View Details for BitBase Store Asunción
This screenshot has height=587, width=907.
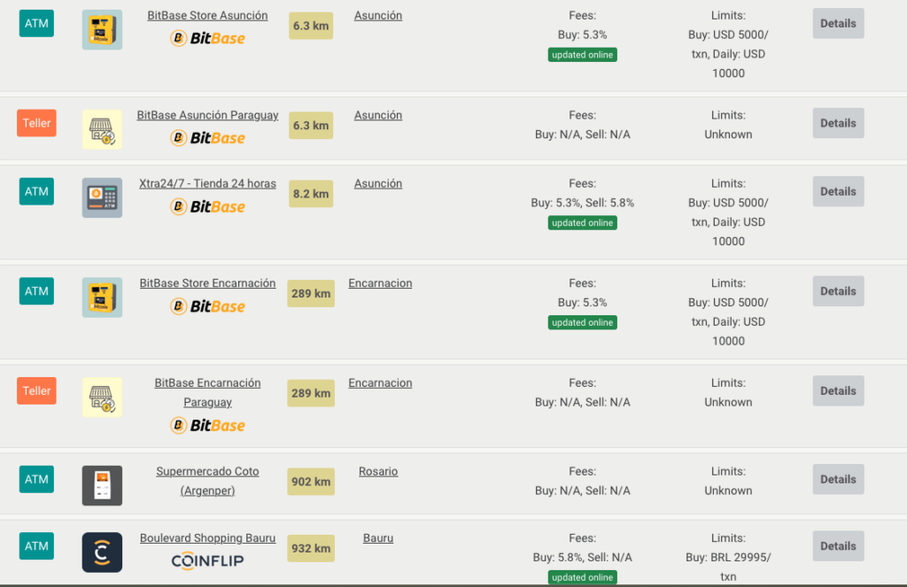838,24
